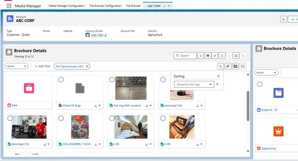
Task: Close the Sorting popup
Action: tap(218, 76)
